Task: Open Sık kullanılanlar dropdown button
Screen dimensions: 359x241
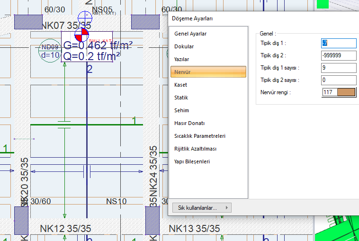Action: coord(202,208)
